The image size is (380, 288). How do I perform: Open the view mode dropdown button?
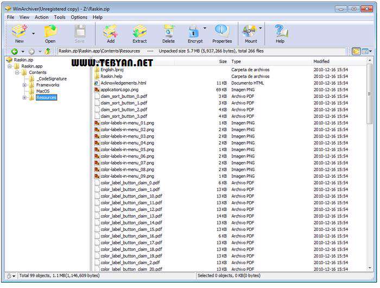coord(366,51)
